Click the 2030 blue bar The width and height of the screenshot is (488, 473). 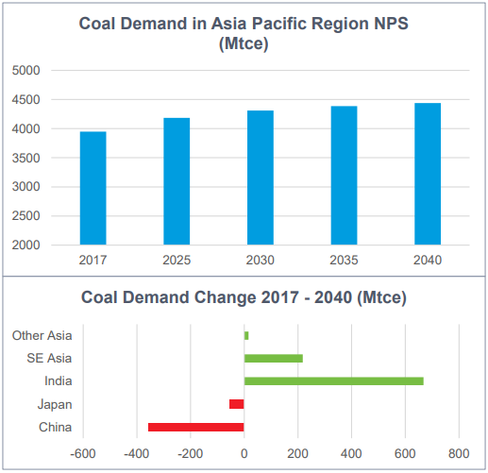[261, 177]
